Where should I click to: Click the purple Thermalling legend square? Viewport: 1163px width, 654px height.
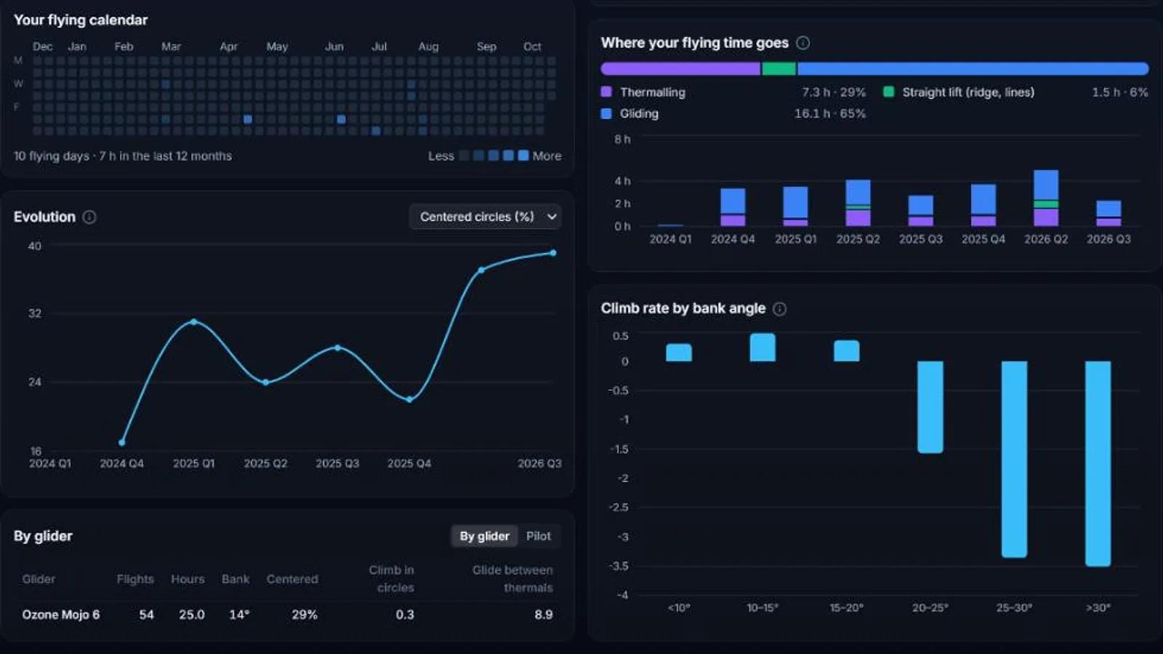point(606,92)
